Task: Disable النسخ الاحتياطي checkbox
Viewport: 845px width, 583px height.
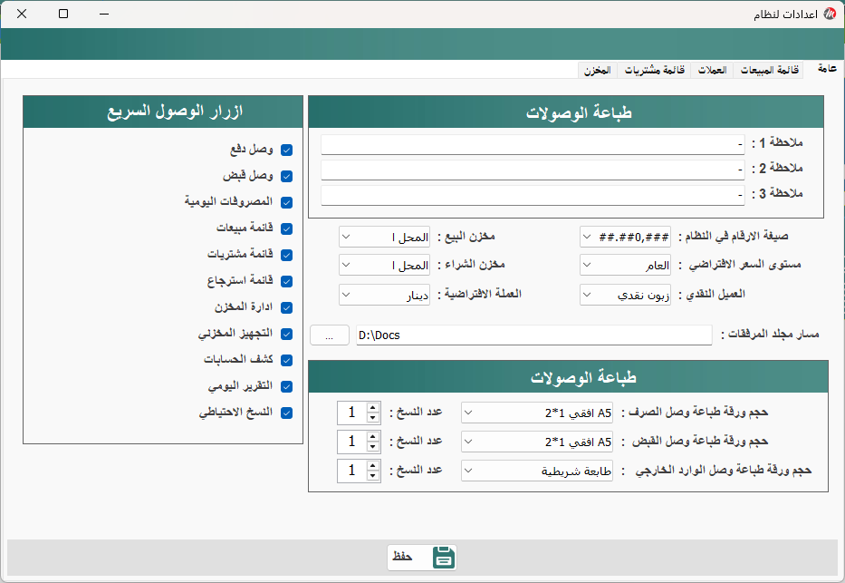Action: [x=287, y=413]
